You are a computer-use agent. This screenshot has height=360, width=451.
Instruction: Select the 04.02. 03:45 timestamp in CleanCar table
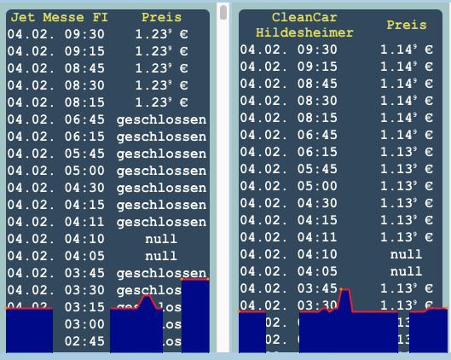[x=289, y=288]
